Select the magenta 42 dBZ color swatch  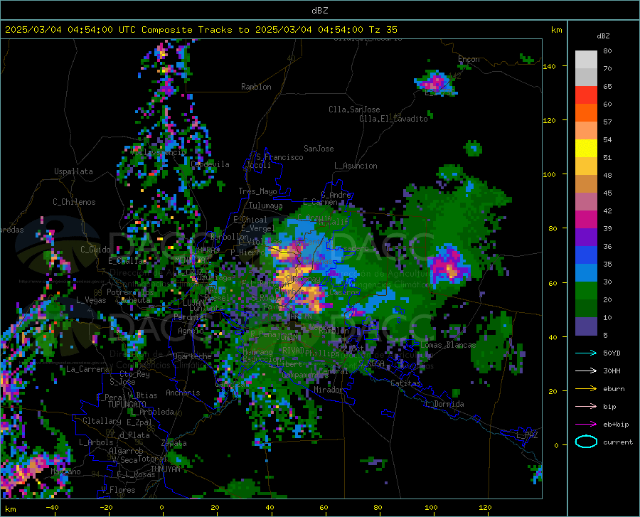(586, 220)
